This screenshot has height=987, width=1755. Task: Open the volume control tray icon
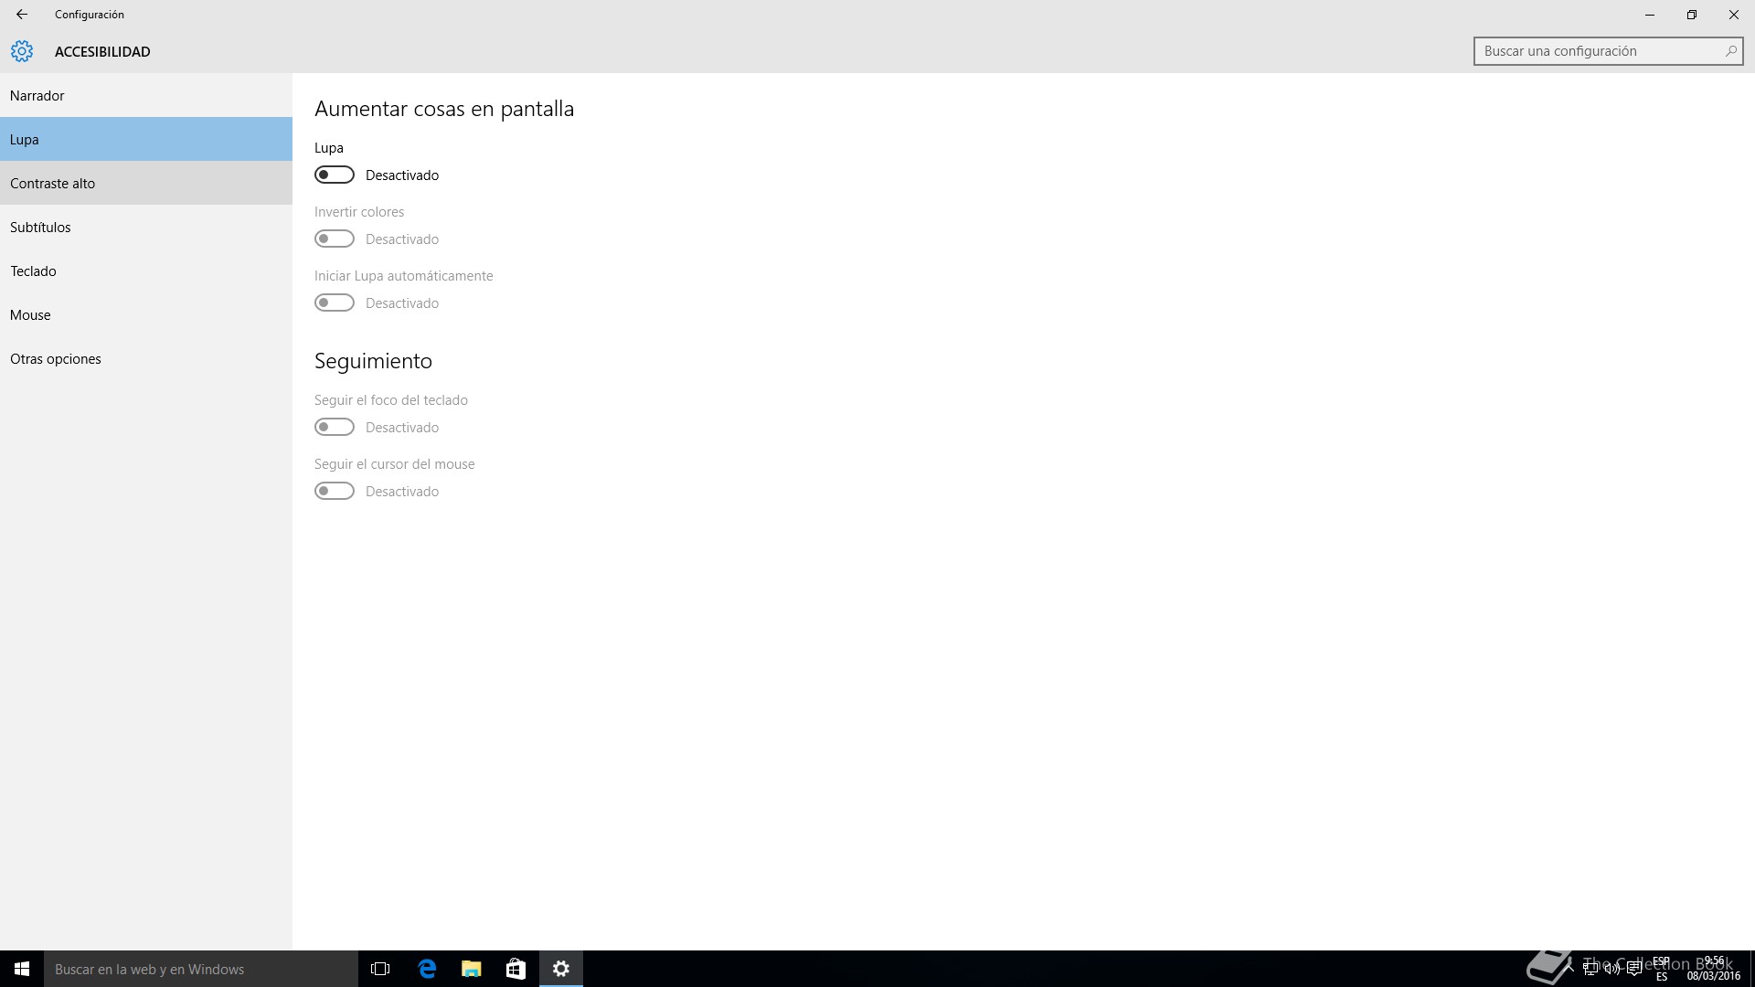[x=1612, y=969]
